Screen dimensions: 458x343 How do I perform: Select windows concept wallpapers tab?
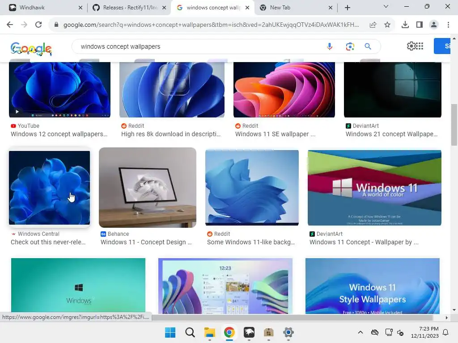click(213, 8)
